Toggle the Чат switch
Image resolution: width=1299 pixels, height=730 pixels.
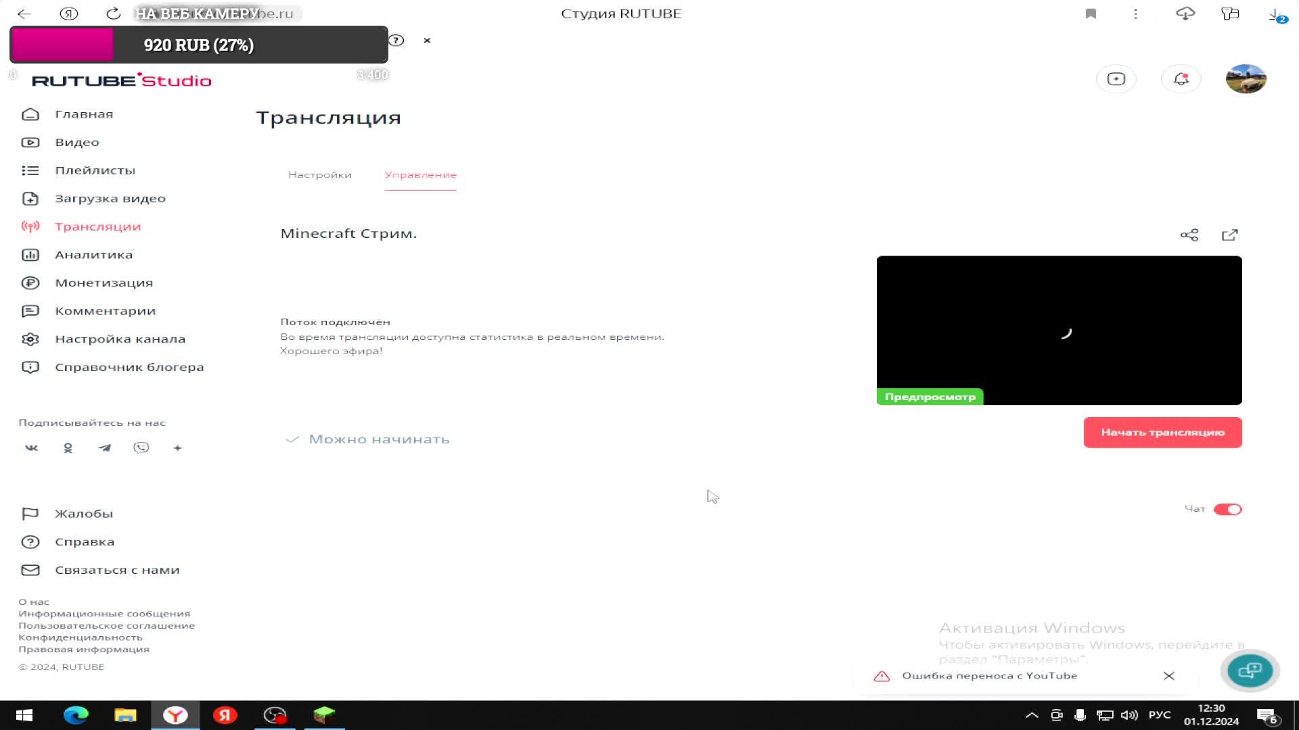tap(1227, 510)
